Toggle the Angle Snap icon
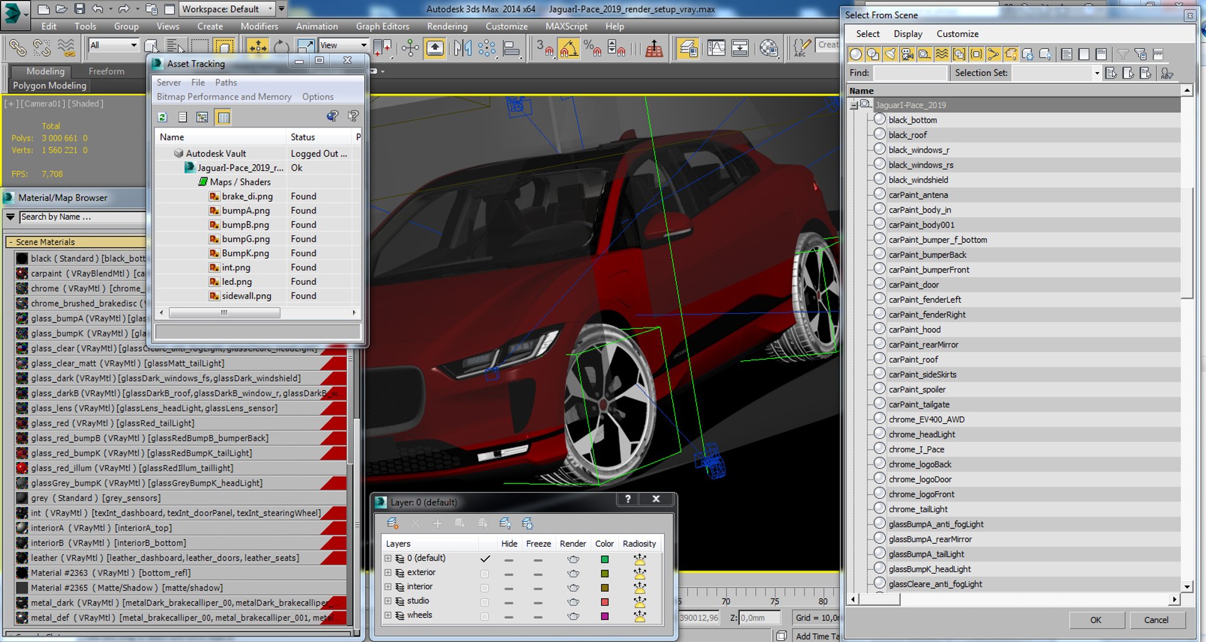The image size is (1206, 642). [x=569, y=48]
